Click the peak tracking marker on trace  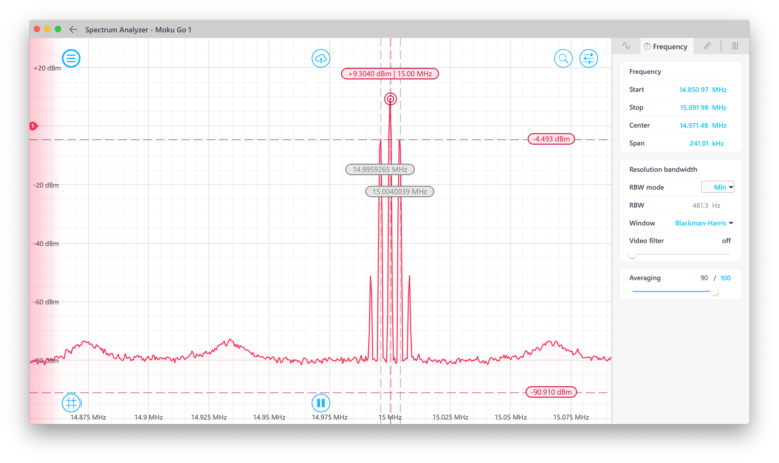click(x=390, y=99)
